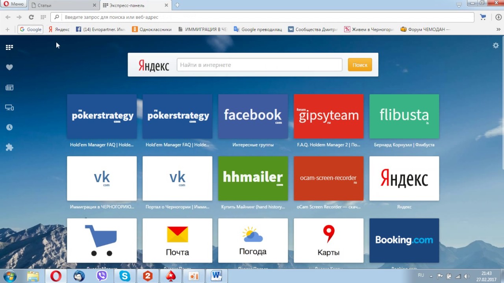Close the Статьи tab
Image resolution: width=504 pixels, height=283 pixels.
tap(94, 6)
